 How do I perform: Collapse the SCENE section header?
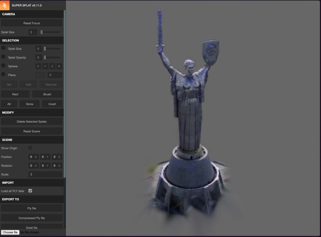[32, 140]
